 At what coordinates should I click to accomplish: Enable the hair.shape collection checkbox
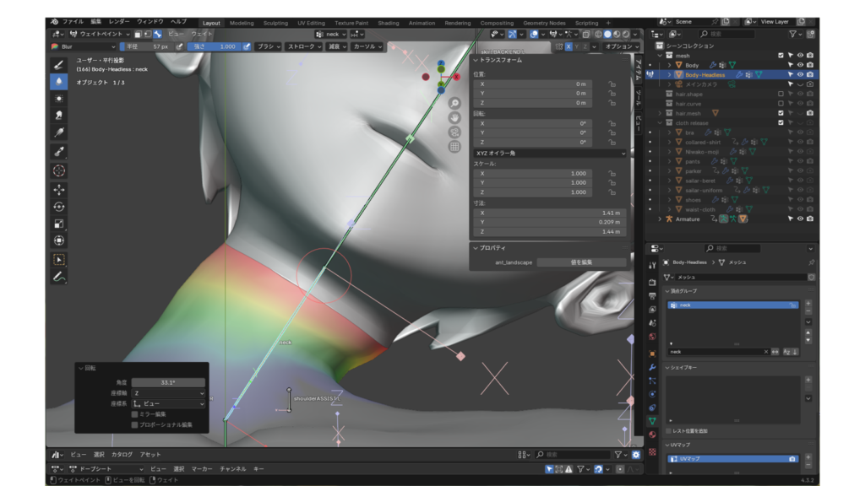[x=781, y=94]
